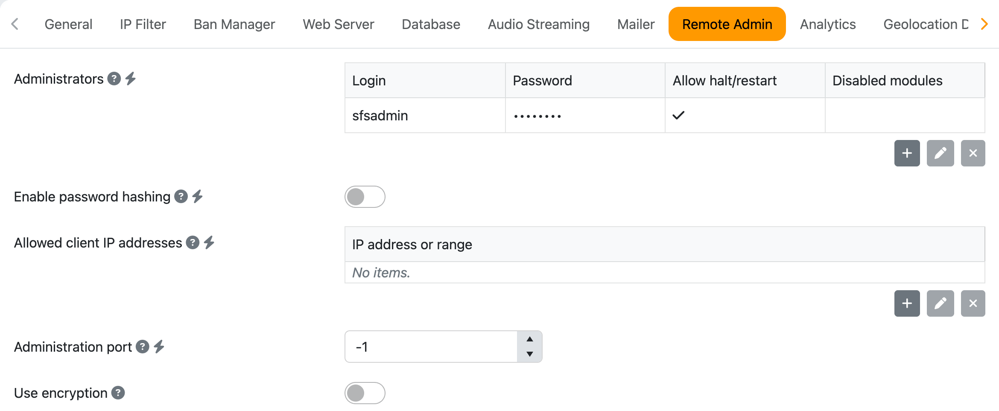This screenshot has width=999, height=411.
Task: Click inside the Administration port input field
Action: coord(427,347)
